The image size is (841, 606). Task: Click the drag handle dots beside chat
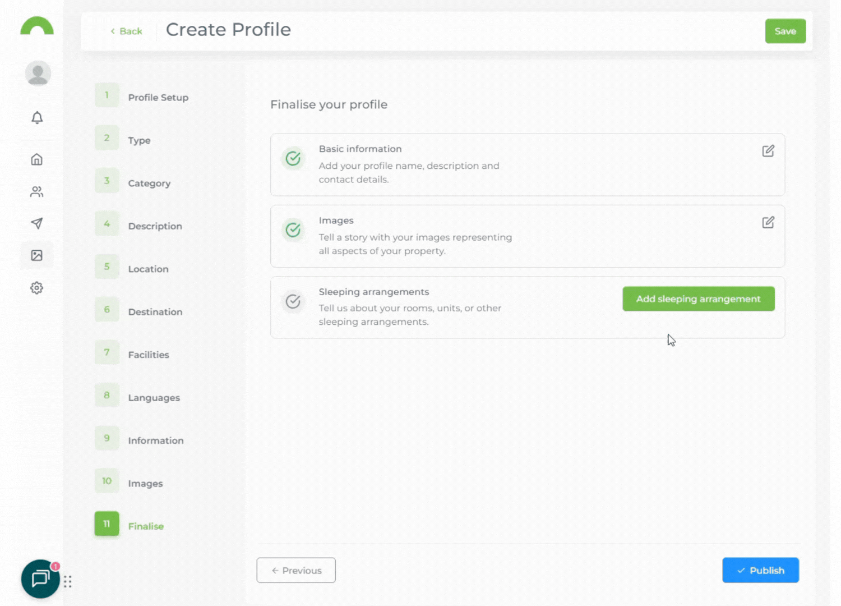pyautogui.click(x=68, y=581)
